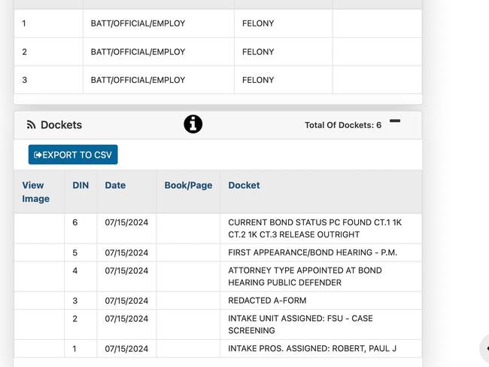
Task: Click the RSS feed icon next to Dockets
Action: click(31, 125)
